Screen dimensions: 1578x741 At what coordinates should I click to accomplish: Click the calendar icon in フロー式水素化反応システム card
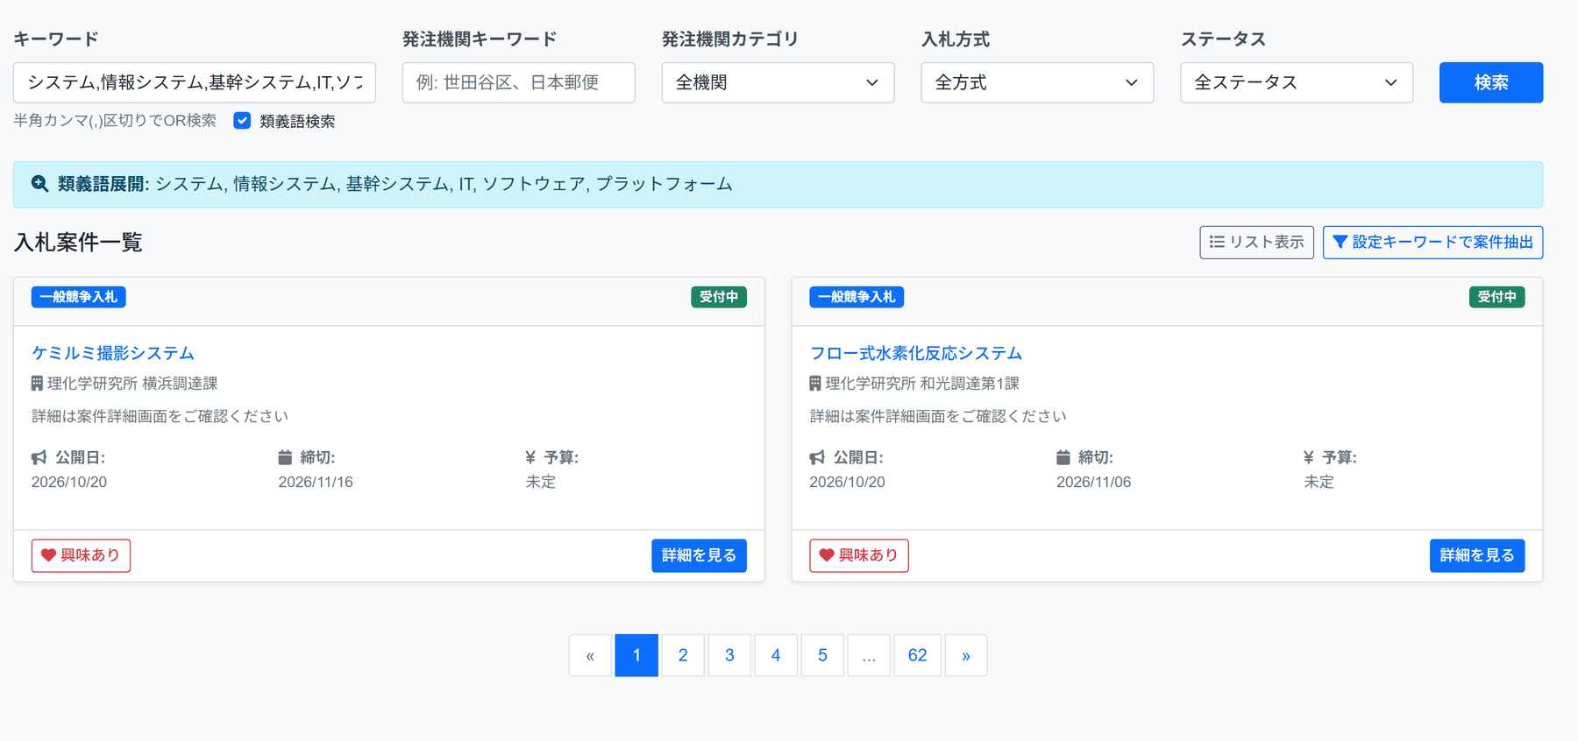pyautogui.click(x=1063, y=457)
